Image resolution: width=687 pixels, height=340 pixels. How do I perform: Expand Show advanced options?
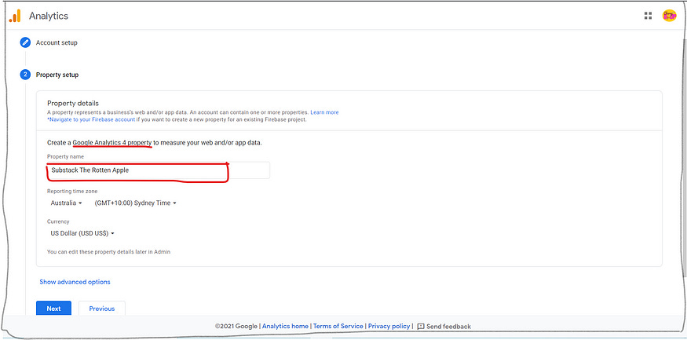(x=75, y=282)
